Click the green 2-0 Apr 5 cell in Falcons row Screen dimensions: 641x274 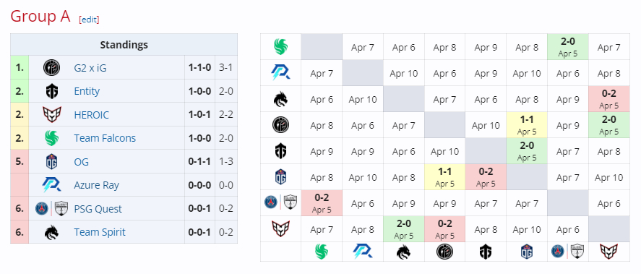tap(568, 46)
